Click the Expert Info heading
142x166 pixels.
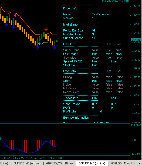coord(70,8)
